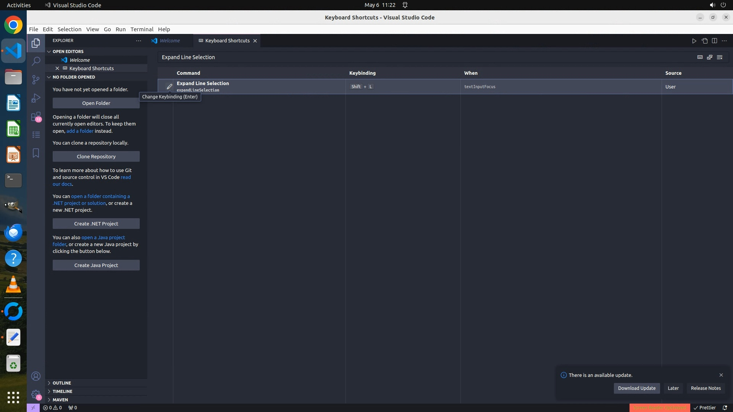Open the Terminal menu
733x412 pixels.
(142, 29)
